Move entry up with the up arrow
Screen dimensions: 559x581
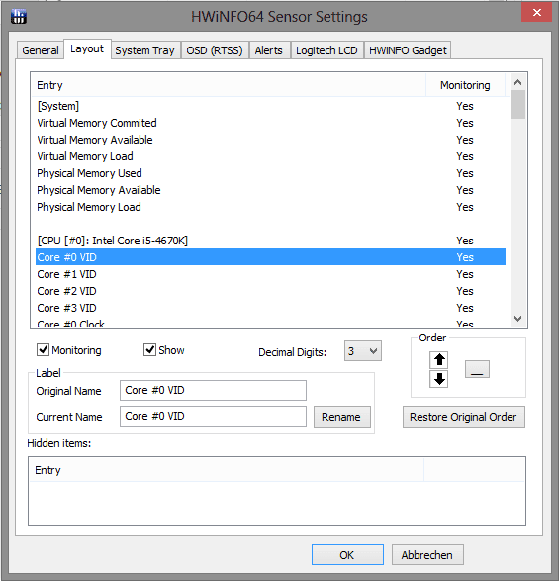point(439,360)
